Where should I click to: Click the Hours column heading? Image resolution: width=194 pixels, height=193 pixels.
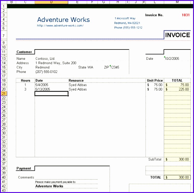(x=25, y=81)
